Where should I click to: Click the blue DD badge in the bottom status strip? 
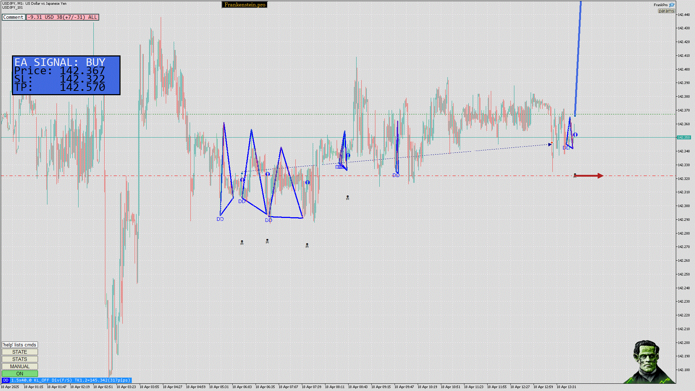click(6, 380)
